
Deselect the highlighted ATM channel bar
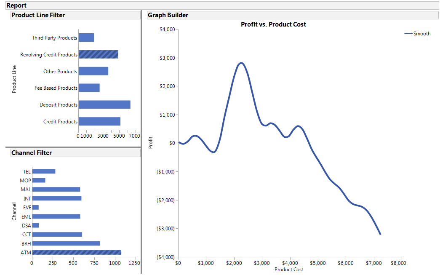(x=76, y=252)
